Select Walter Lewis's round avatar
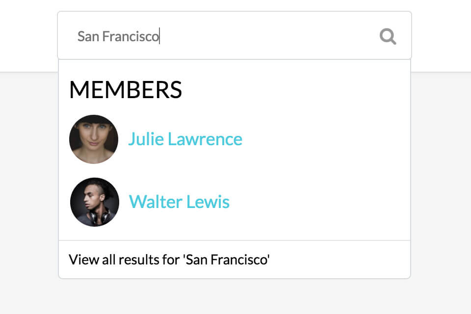Image resolution: width=471 pixels, height=314 pixels. (x=94, y=202)
